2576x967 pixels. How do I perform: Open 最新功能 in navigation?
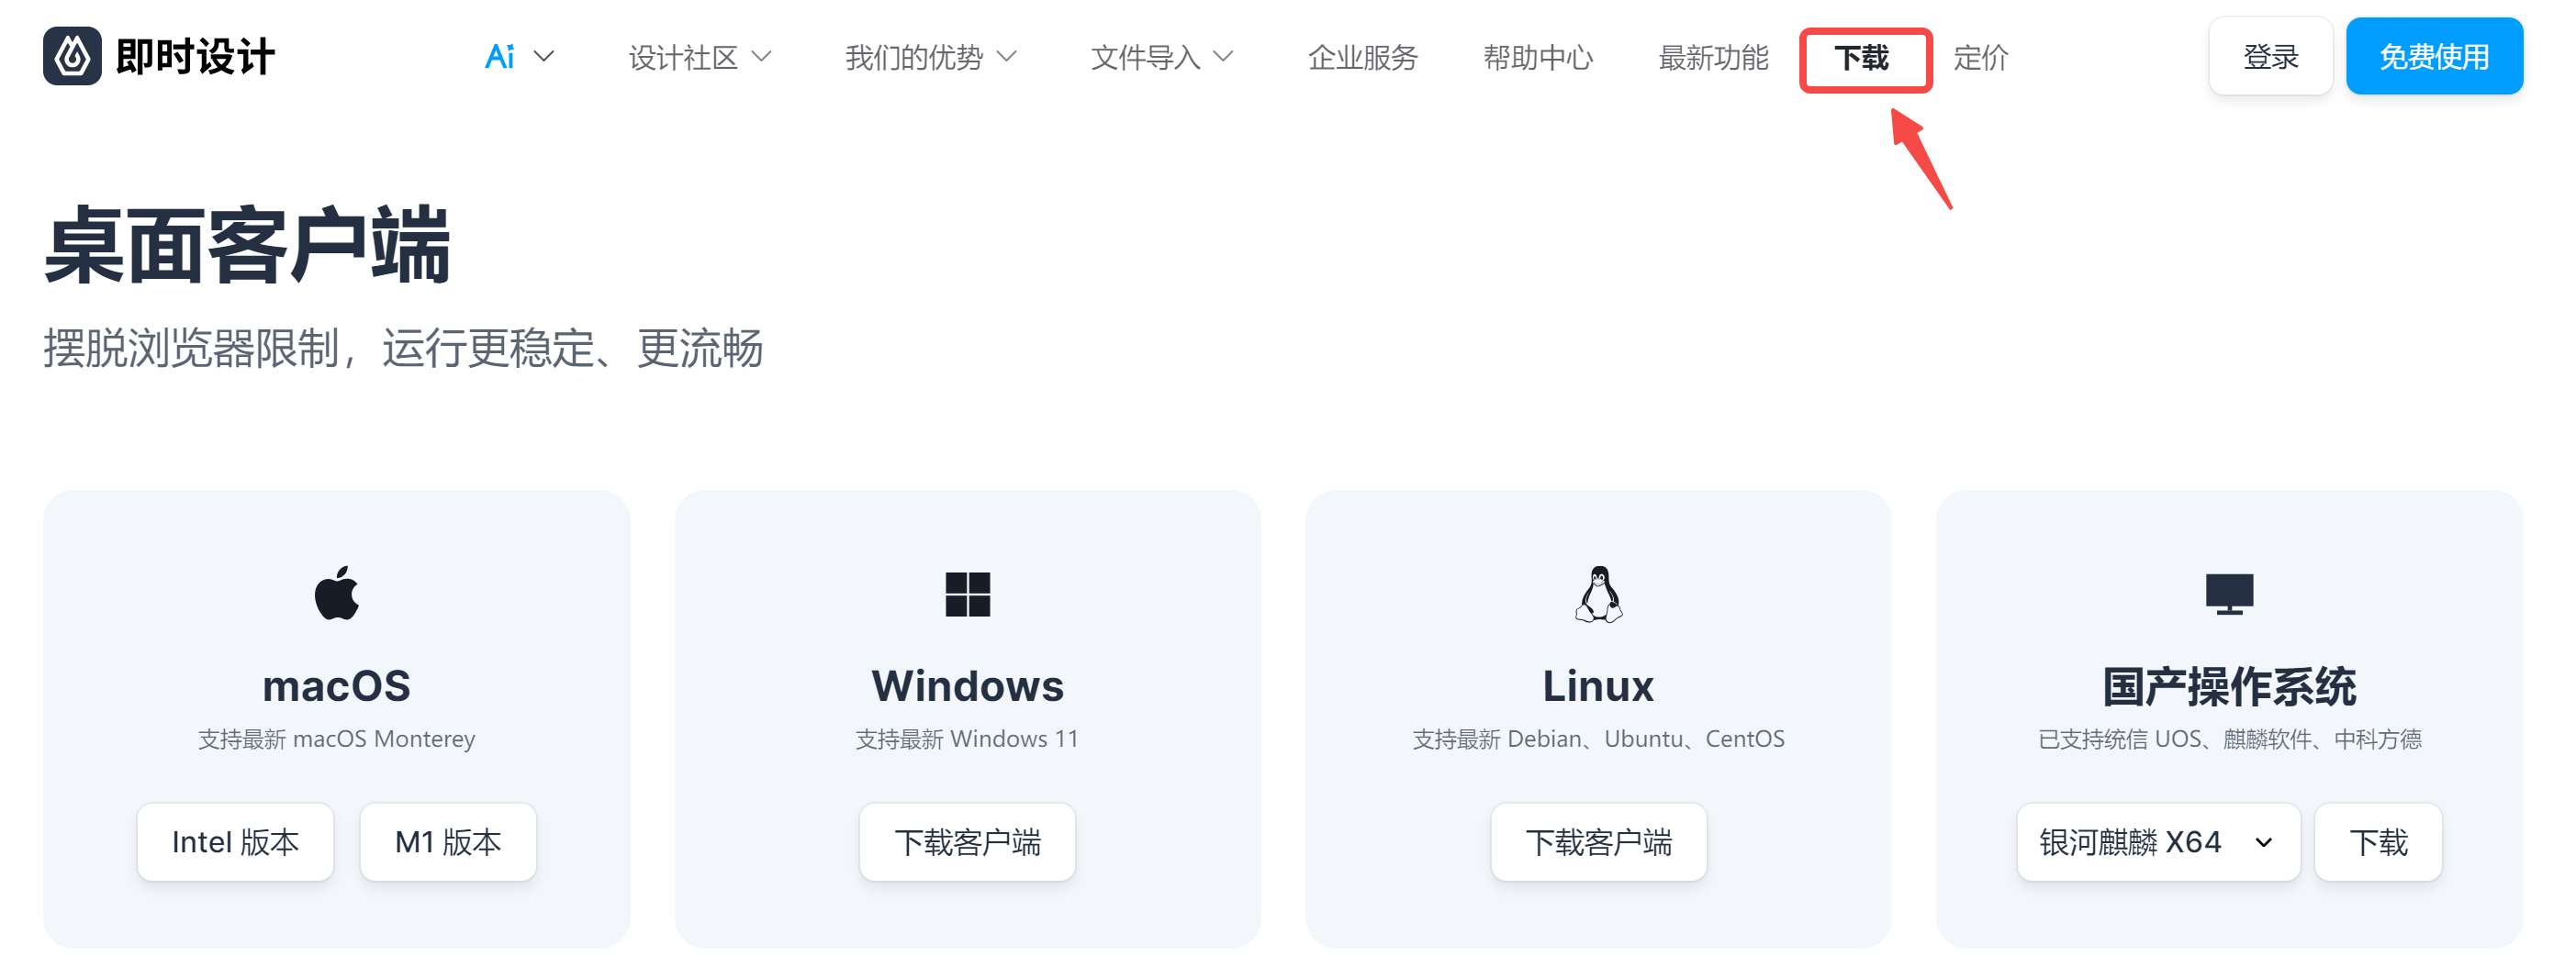[x=1713, y=57]
